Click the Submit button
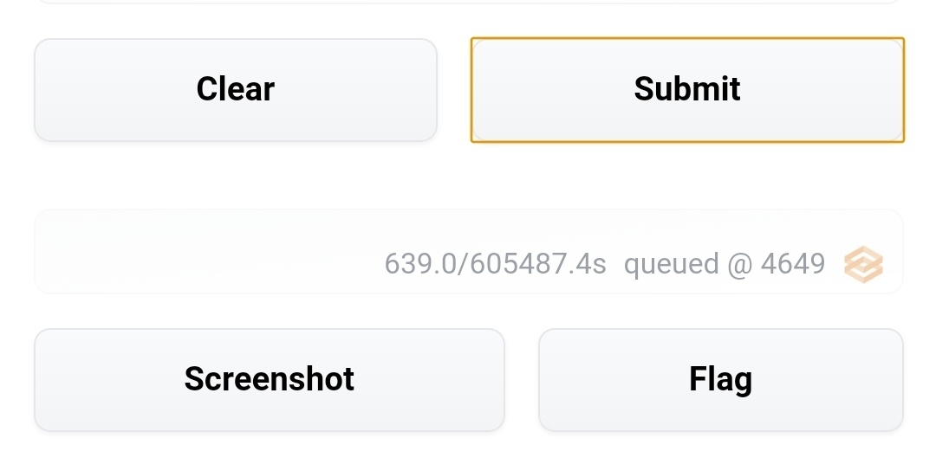936x464 pixels. pos(687,90)
